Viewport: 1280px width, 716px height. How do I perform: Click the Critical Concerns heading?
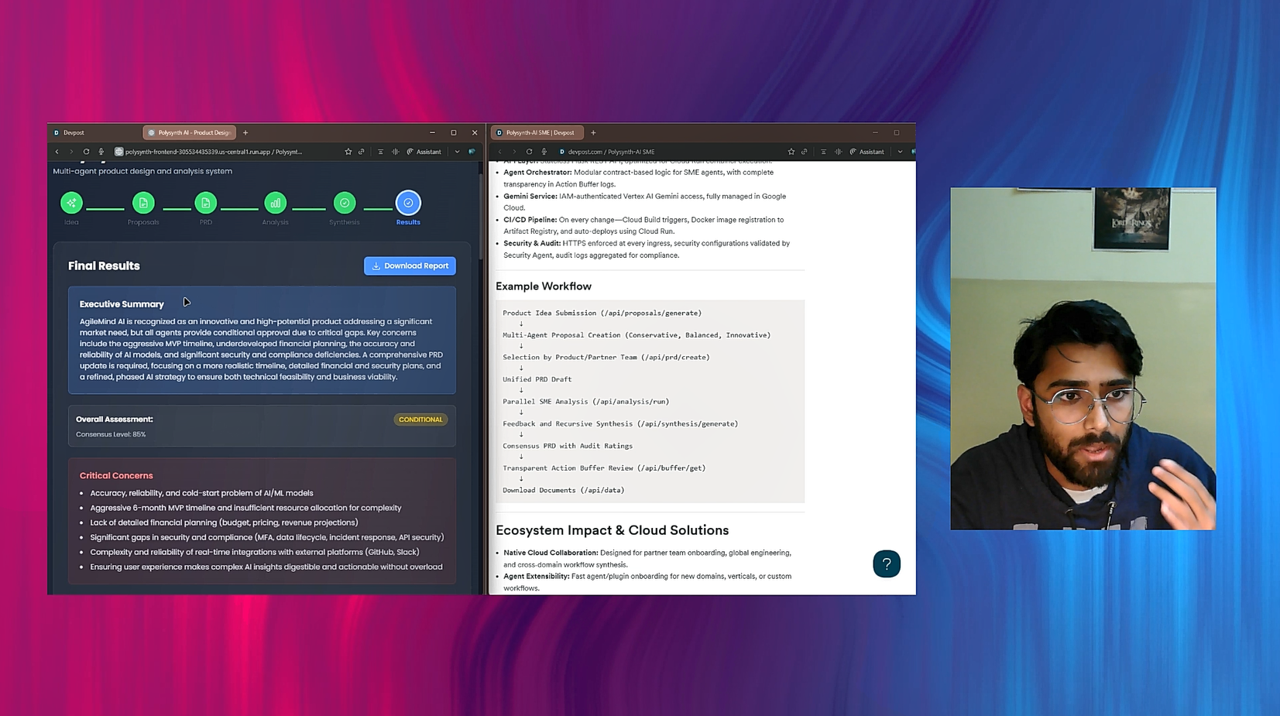click(116, 475)
